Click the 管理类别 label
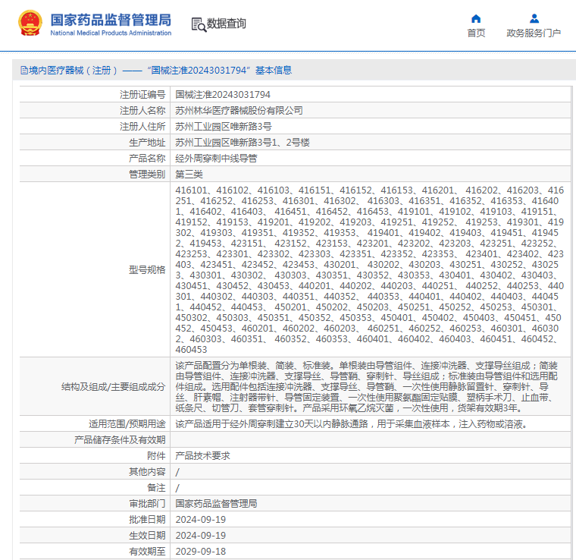Viewport: 576px width, 560px height. [x=147, y=175]
